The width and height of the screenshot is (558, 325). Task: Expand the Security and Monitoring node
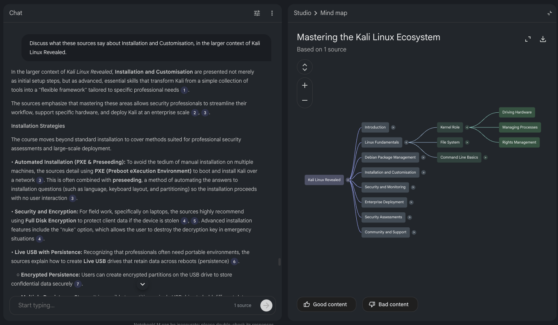click(413, 187)
